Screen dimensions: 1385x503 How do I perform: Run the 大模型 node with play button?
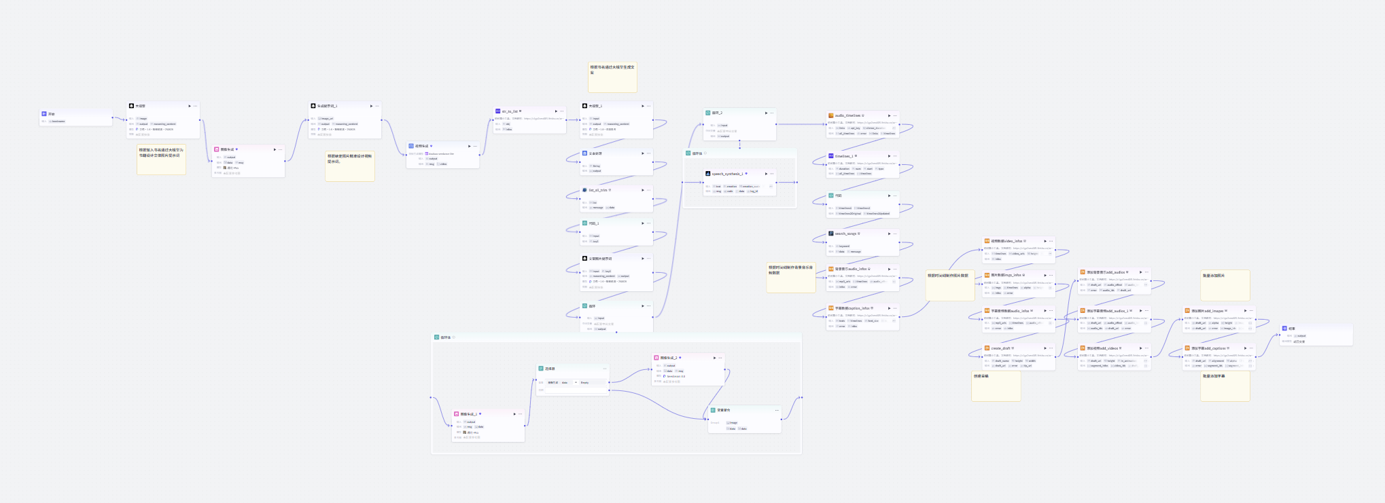[x=190, y=106]
